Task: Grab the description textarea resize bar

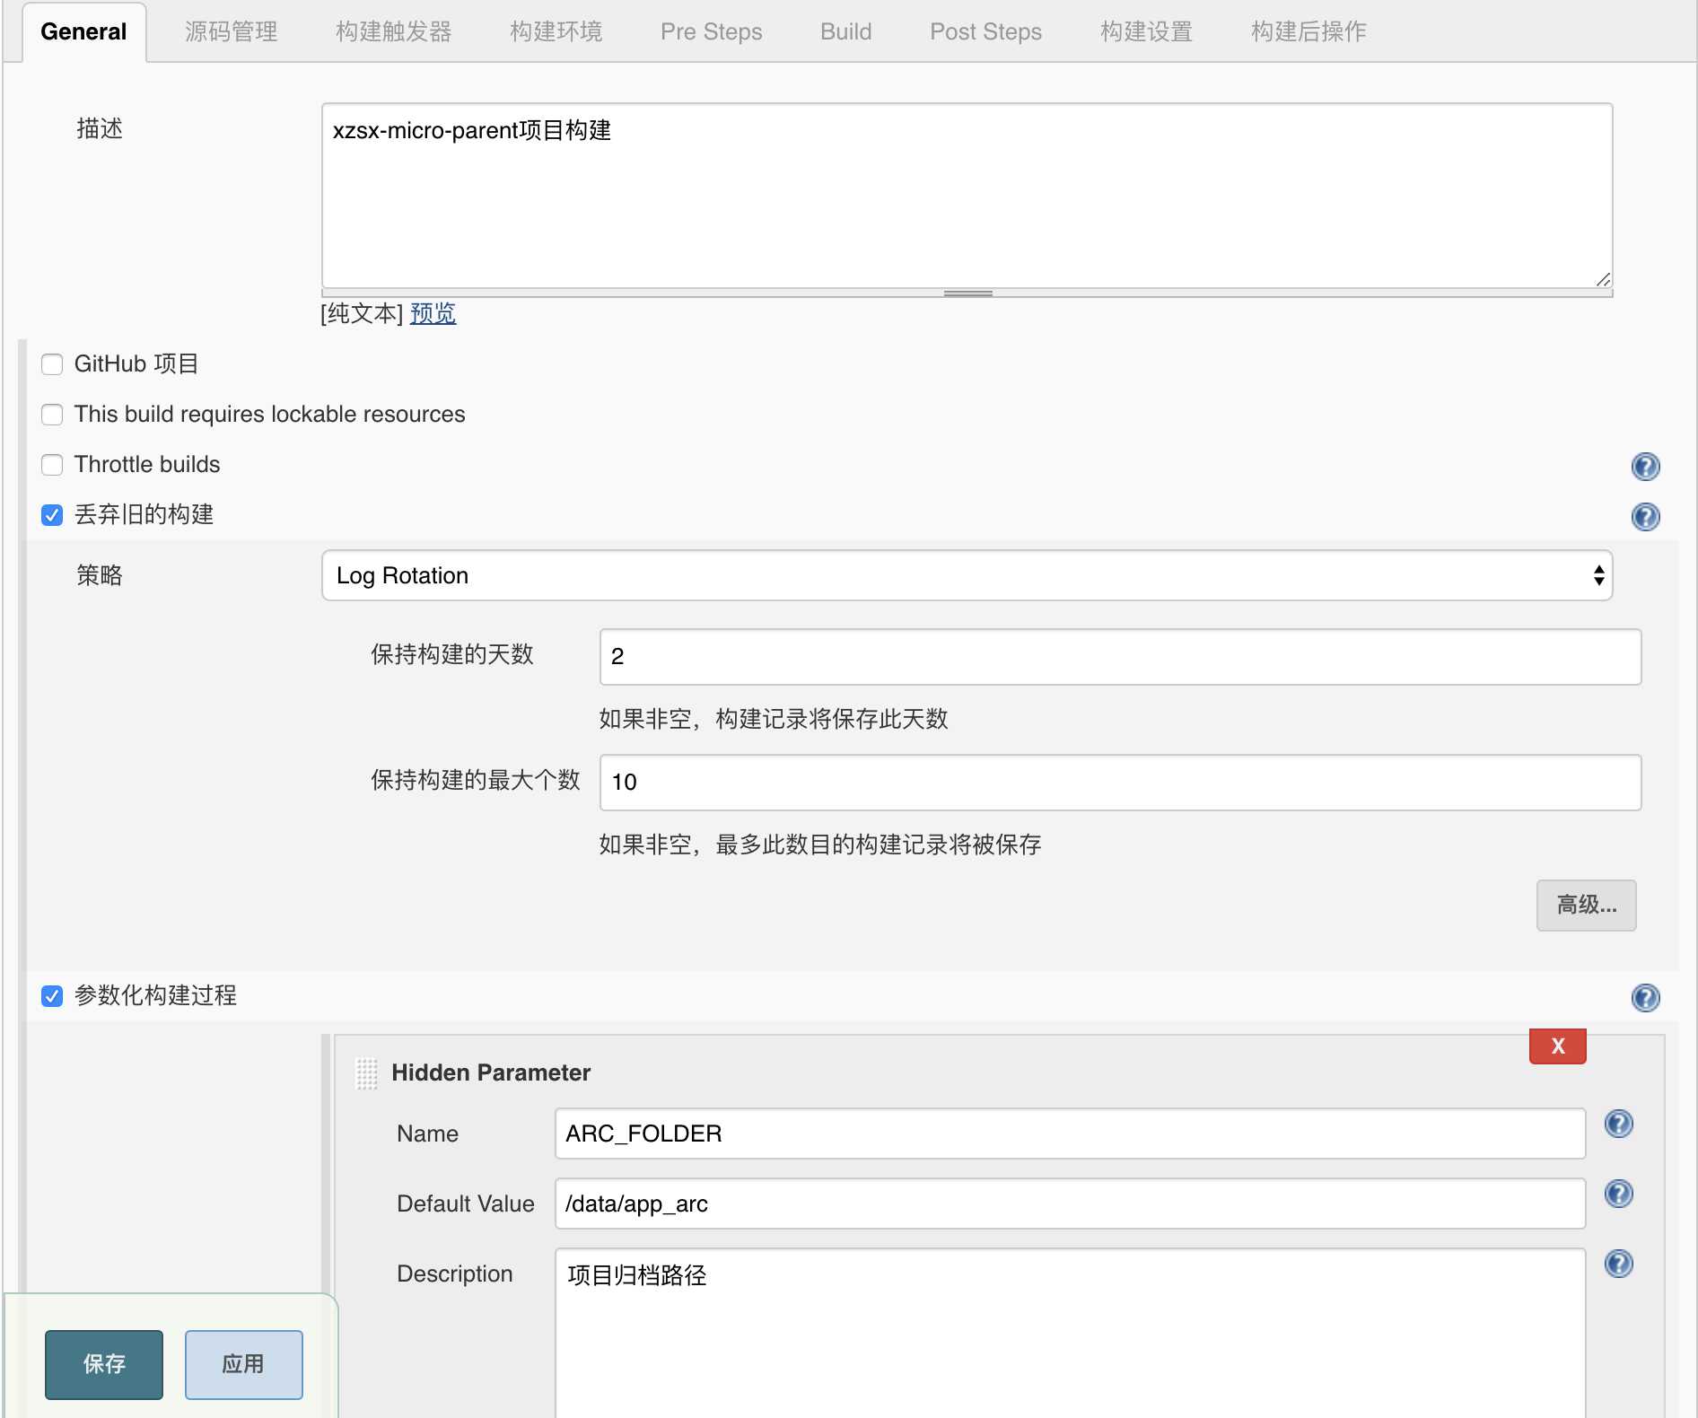Action: [x=967, y=293]
